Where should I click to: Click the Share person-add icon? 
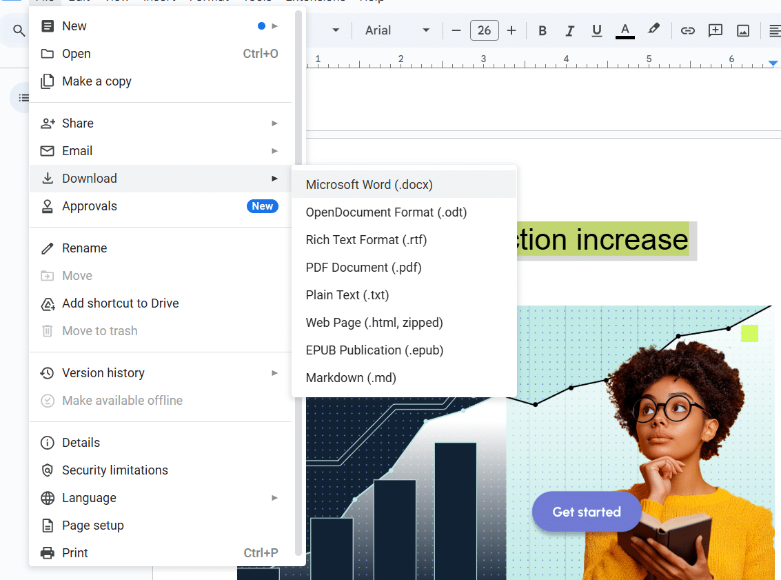(x=48, y=123)
